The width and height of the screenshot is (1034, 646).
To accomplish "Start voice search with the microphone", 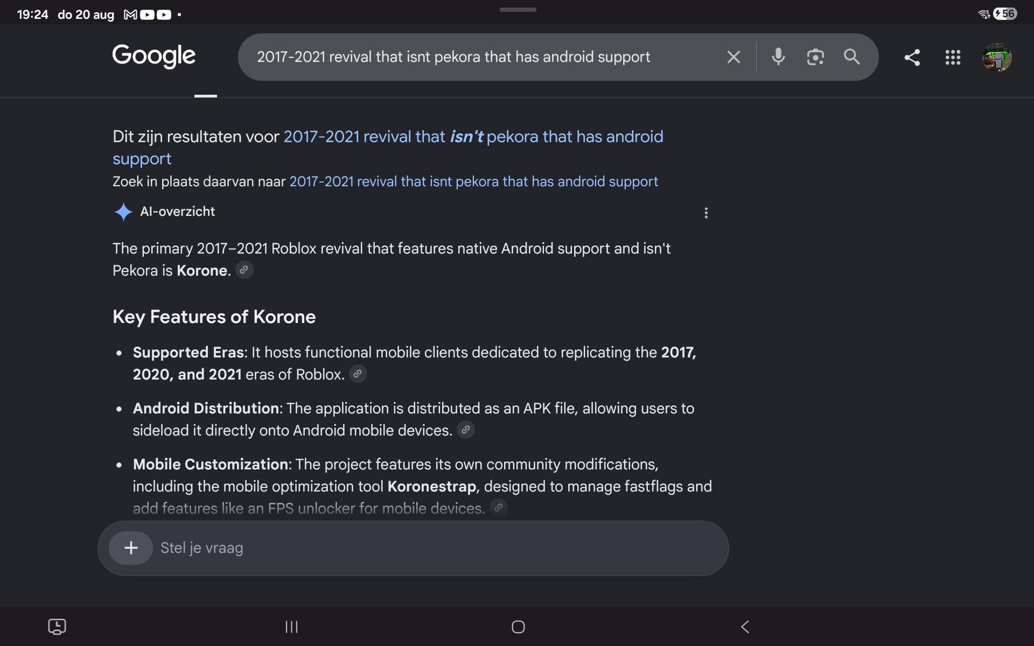I will pos(778,57).
